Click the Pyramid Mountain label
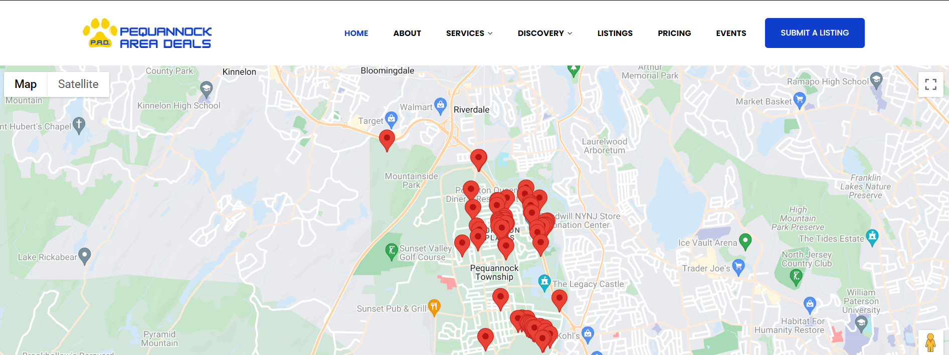Screen dimensions: 949x355 point(159,338)
